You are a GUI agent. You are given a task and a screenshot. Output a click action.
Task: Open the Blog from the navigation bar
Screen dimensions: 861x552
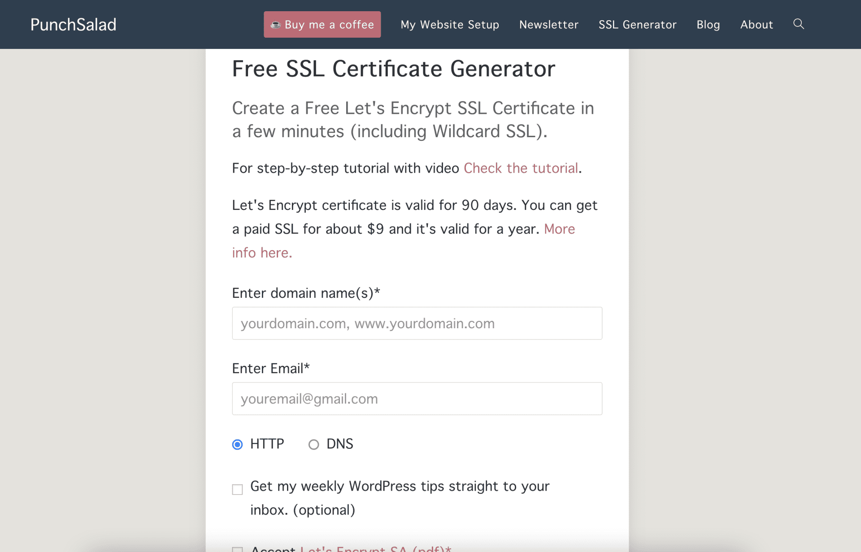(708, 25)
